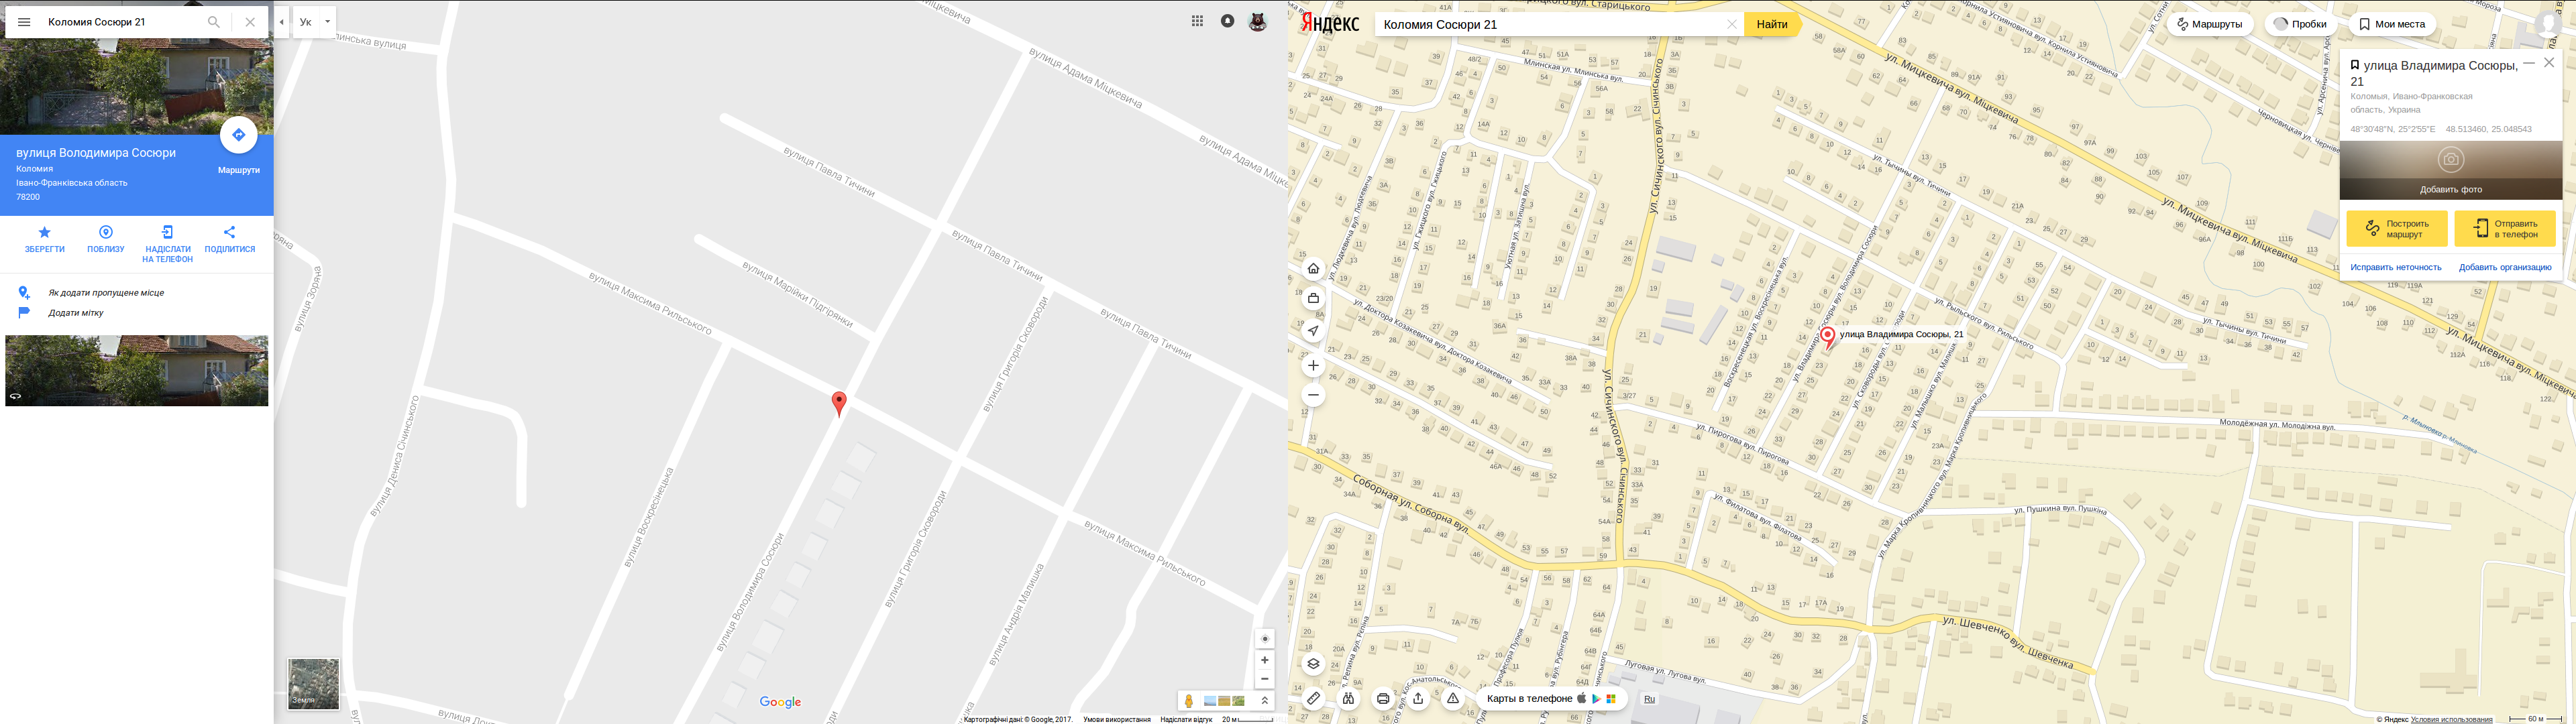Viewport: 2576px width, 724px height.
Task: Open the Google Maps hamburger menu
Action: [x=24, y=22]
